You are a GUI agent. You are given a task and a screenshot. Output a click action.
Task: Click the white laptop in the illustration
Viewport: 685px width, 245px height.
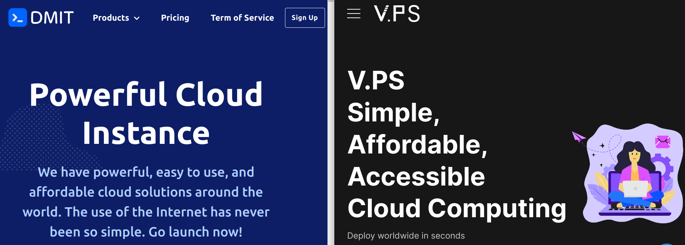[x=635, y=189]
